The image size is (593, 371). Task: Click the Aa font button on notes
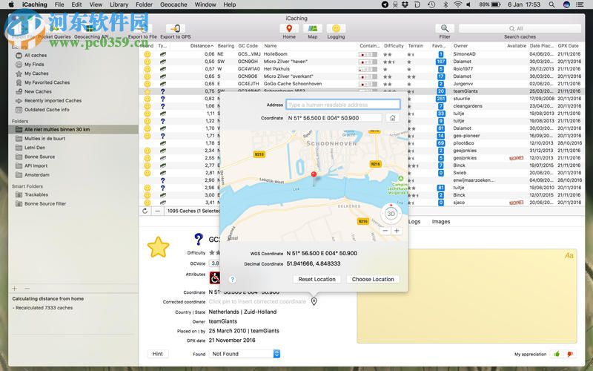[569, 255]
